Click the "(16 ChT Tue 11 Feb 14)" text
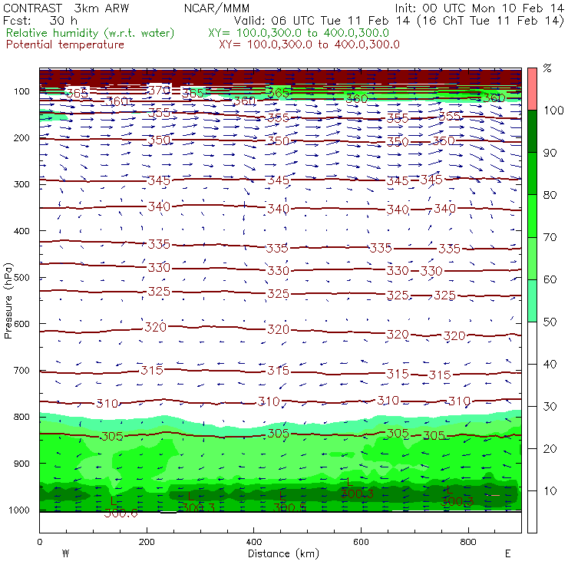The image size is (568, 568). [x=490, y=21]
